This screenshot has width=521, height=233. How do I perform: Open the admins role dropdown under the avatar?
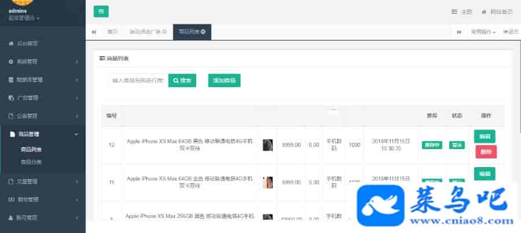[x=24, y=18]
